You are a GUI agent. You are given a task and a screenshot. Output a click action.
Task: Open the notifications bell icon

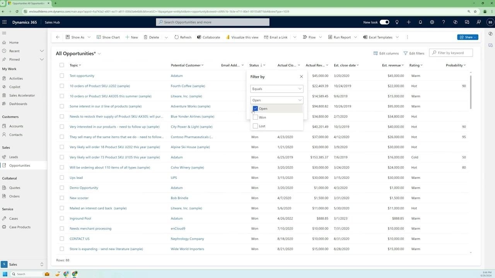[x=420, y=22]
